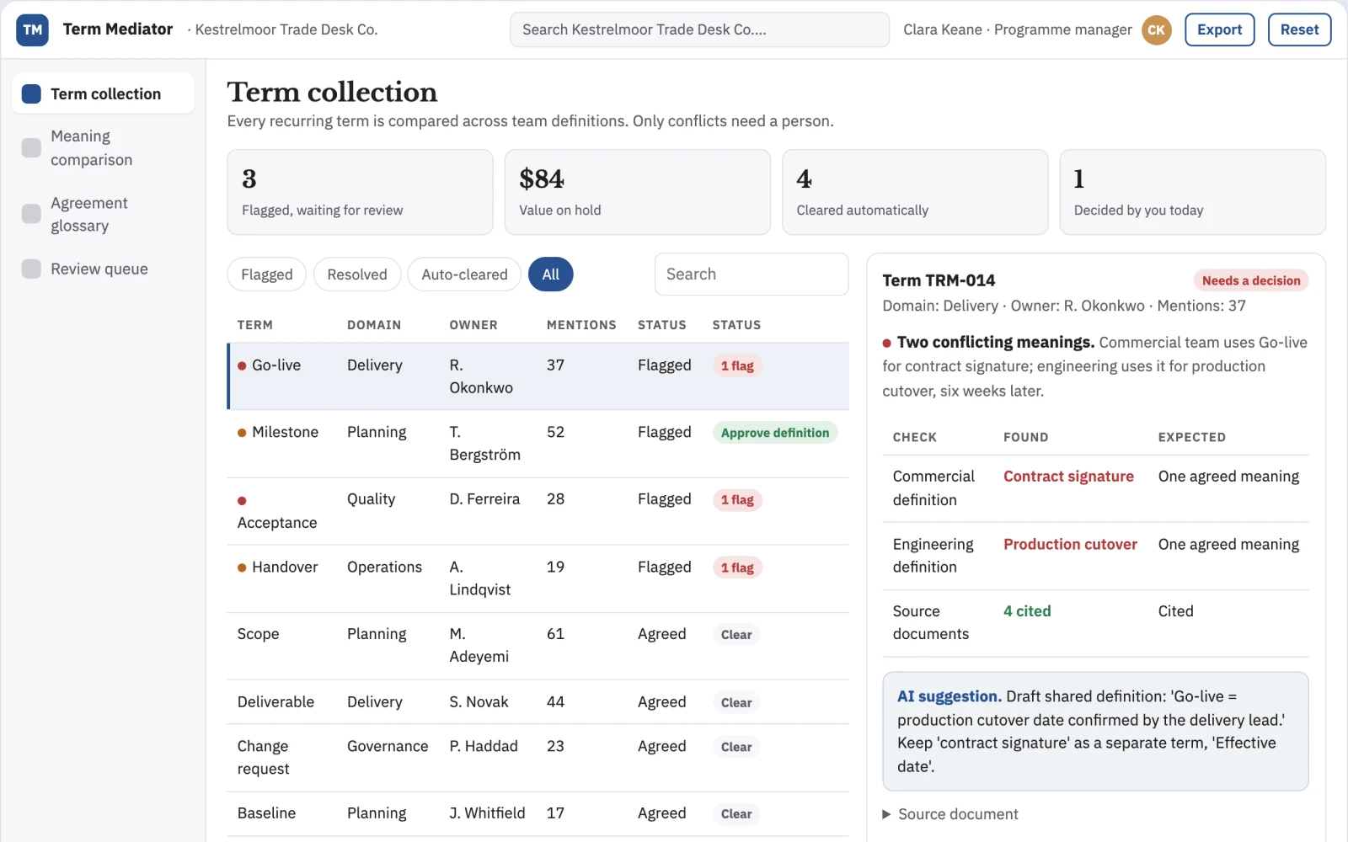Click the Clear badge on Scope row
Screen dimensions: 1348x842
[736, 635]
